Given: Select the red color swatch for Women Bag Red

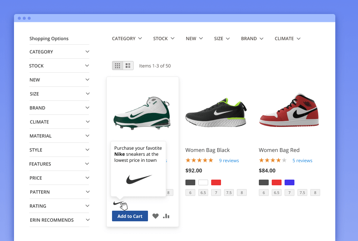Looking at the screenshot, I should (276, 182).
